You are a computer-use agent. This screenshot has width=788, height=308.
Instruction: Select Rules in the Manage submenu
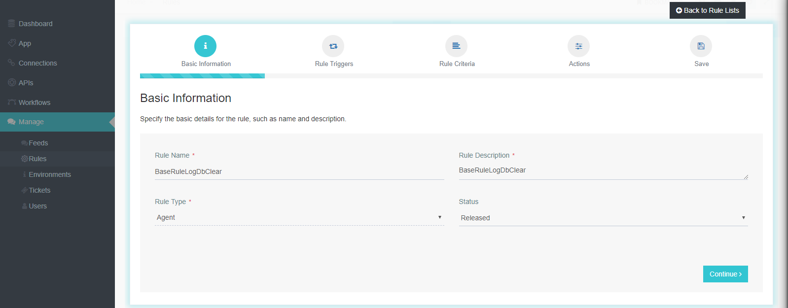(x=37, y=159)
